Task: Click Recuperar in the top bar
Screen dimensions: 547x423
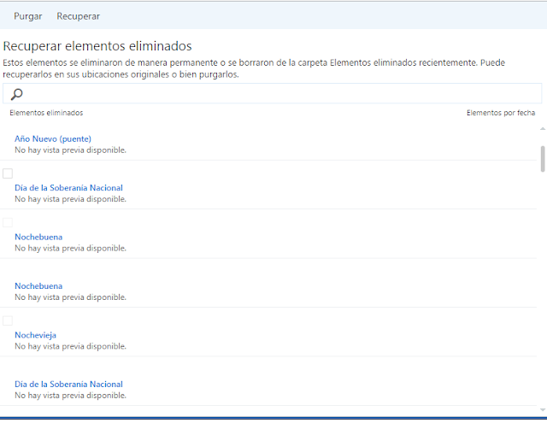Action: coord(78,16)
